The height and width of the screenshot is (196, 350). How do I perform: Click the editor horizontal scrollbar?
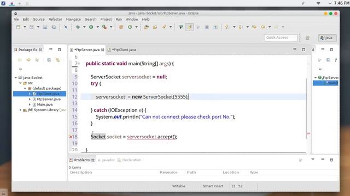point(194,152)
